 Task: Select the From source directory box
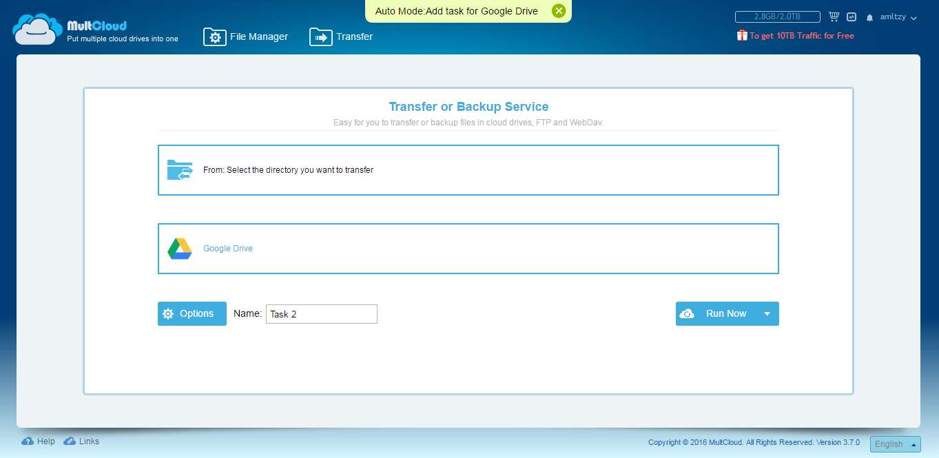pos(468,170)
